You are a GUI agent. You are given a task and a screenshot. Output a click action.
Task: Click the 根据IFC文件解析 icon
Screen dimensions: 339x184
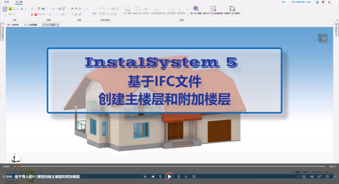coord(232,9)
